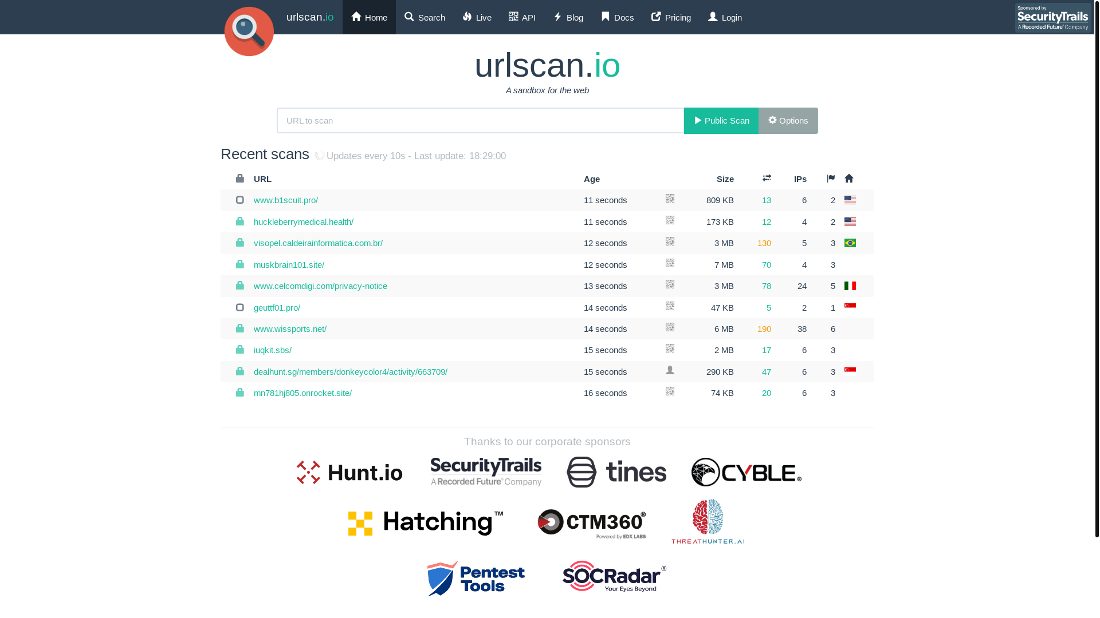This screenshot has width=1100, height=618.
Task: Open SecurityTrails corporate sponsor logo
Action: [486, 472]
